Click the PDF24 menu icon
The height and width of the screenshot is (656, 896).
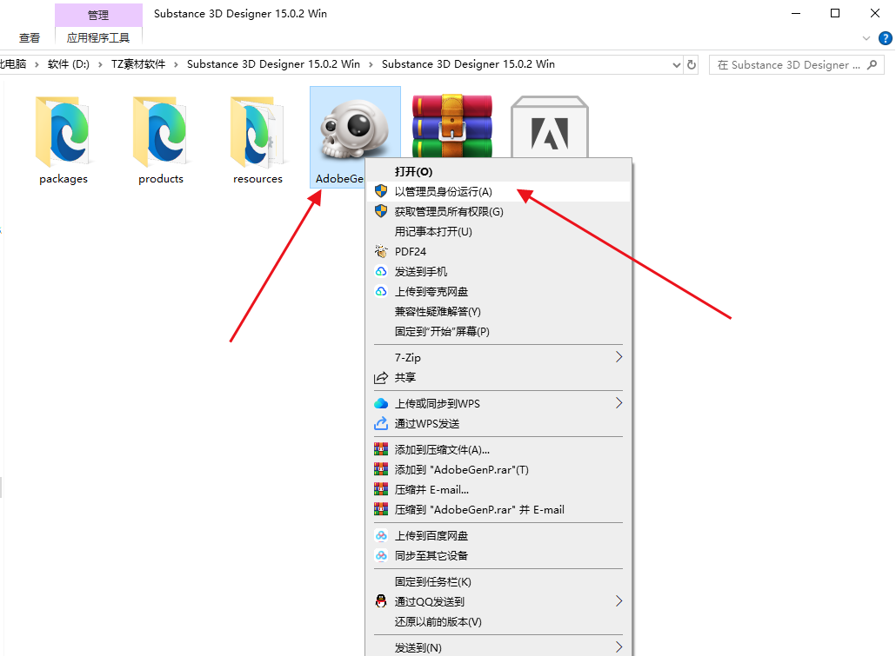[x=381, y=251]
